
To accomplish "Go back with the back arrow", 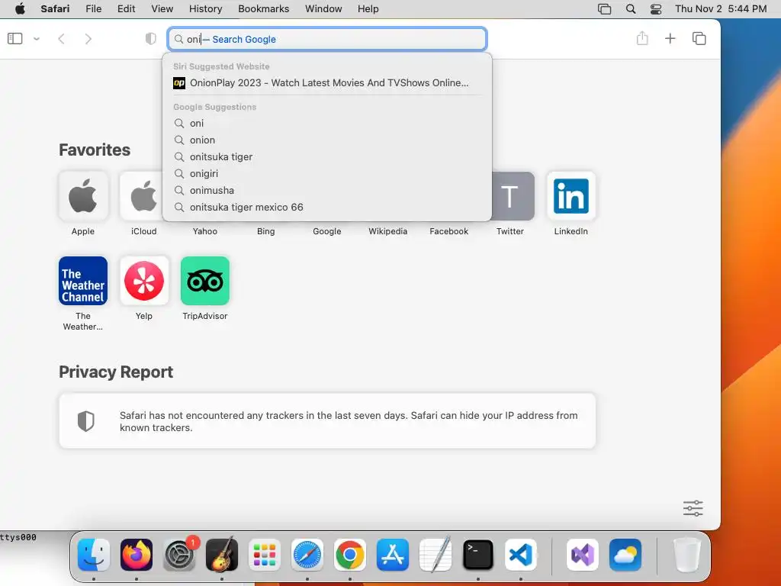I will coord(61,39).
